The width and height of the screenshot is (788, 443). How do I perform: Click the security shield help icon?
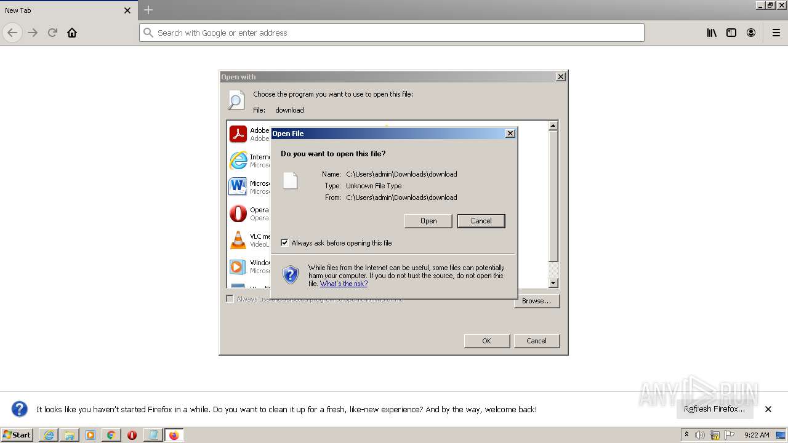pyautogui.click(x=291, y=274)
